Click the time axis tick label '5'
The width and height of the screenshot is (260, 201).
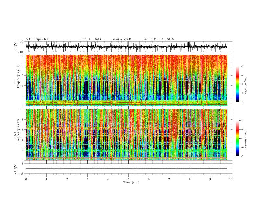(x=128, y=179)
